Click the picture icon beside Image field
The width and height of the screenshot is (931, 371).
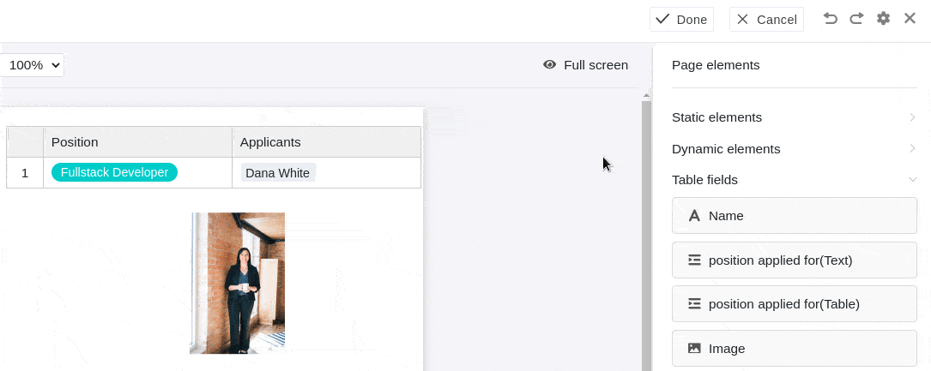point(694,349)
